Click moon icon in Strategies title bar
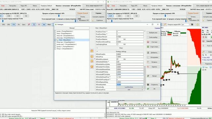 click(x=56, y=24)
